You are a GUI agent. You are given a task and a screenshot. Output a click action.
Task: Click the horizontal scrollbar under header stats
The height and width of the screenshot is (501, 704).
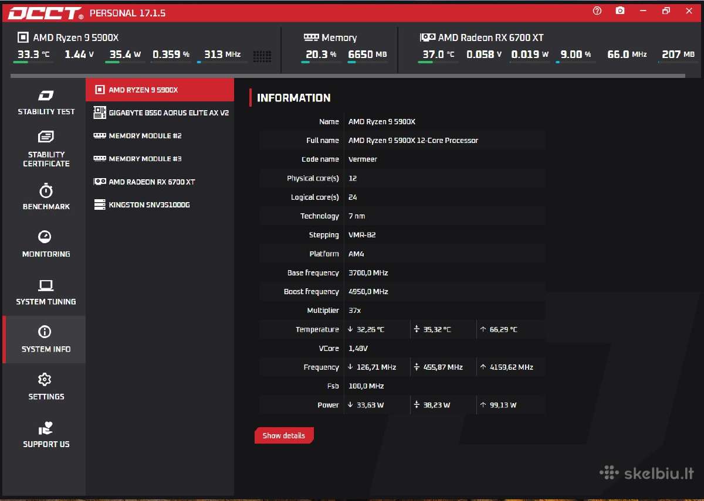347,76
